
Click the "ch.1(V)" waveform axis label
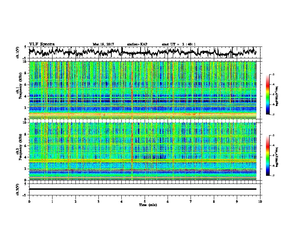(x=18, y=52)
